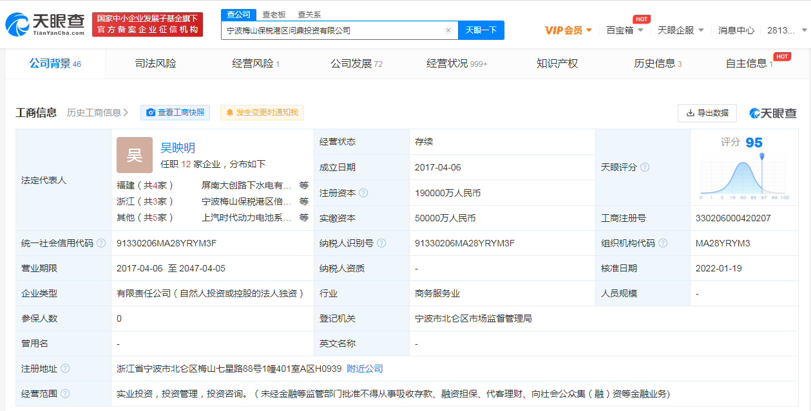Click 等 beside 上汽时代动力电池系
This screenshot has width=811, height=411.
[x=303, y=217]
